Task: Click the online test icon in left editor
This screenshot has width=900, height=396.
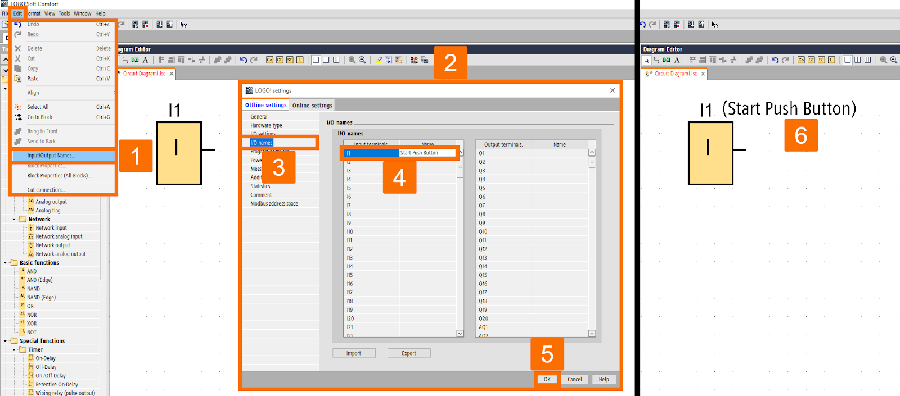Action: pyautogui.click(x=425, y=60)
